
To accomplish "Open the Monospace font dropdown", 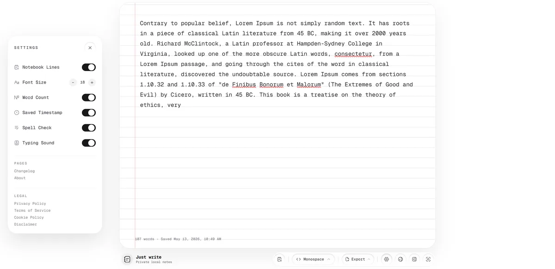I will pyautogui.click(x=313, y=259).
